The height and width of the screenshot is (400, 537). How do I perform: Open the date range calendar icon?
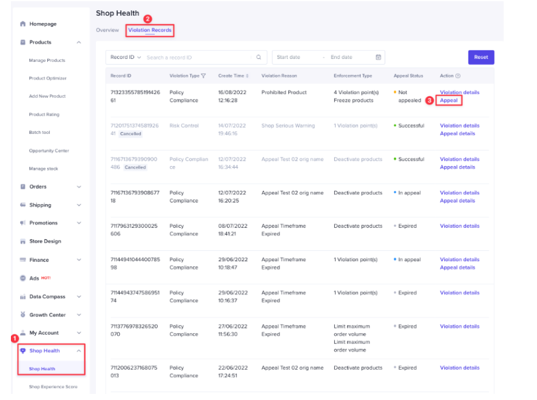pyautogui.click(x=378, y=58)
